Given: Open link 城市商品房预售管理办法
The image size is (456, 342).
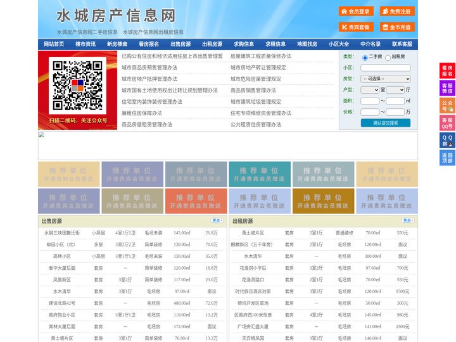Looking at the screenshot, I should tap(149, 68).
